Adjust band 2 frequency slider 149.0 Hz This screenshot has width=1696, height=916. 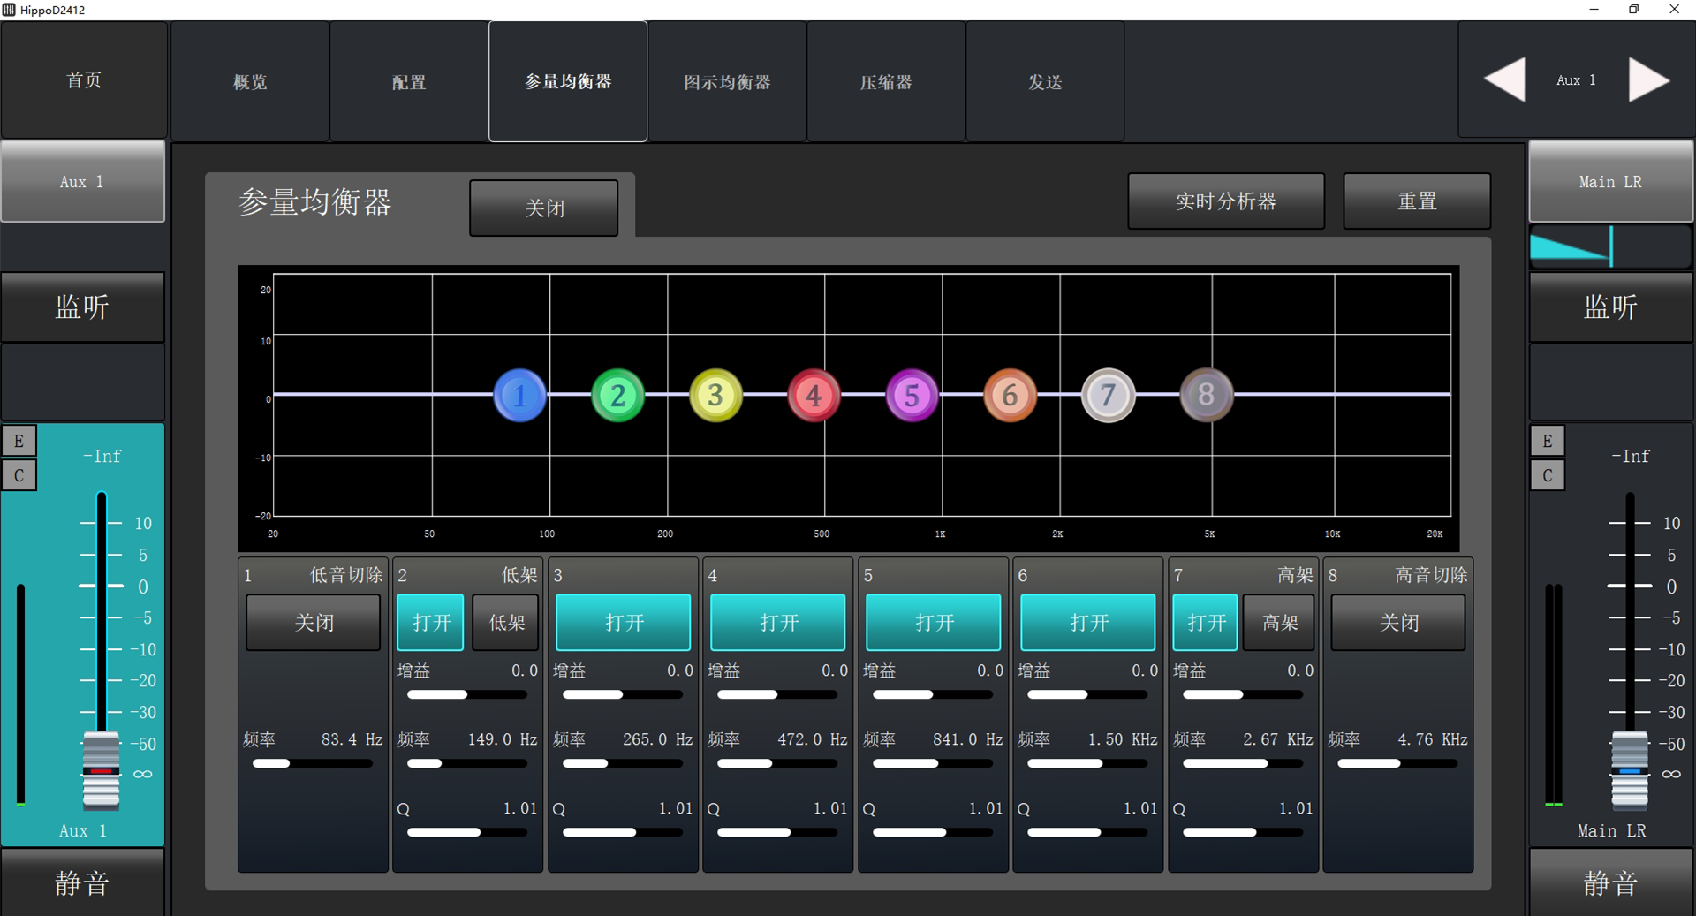click(467, 763)
